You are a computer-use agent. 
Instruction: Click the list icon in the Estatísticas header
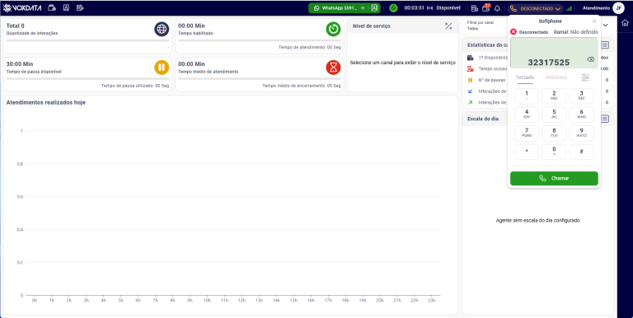(604, 44)
